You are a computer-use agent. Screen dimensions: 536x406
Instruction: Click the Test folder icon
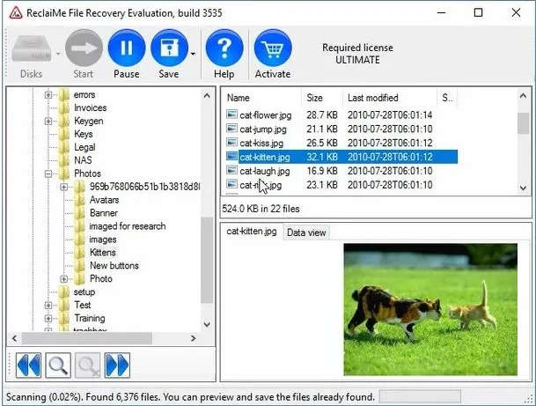[x=64, y=305]
